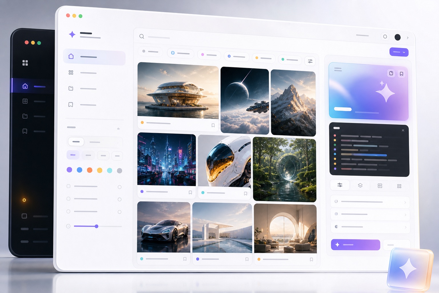The image size is (439, 293).
Task: Pick the orange color swatch
Action: pos(89,170)
